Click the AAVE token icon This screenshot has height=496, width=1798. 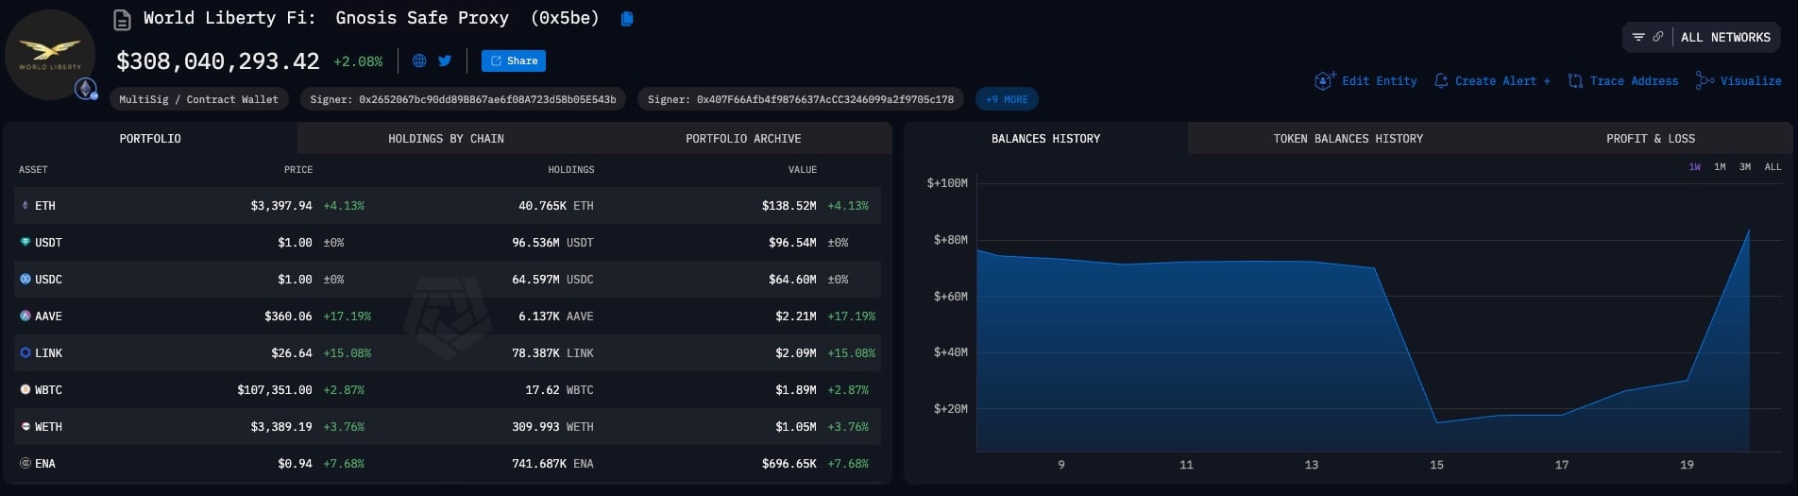(25, 316)
